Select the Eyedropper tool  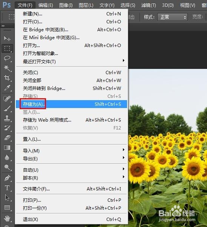(7, 88)
